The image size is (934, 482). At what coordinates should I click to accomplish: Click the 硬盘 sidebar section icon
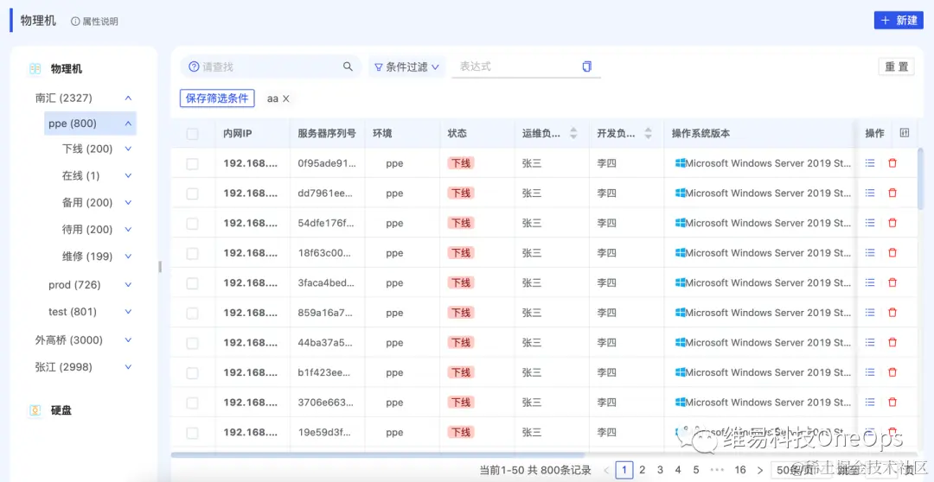coord(35,410)
